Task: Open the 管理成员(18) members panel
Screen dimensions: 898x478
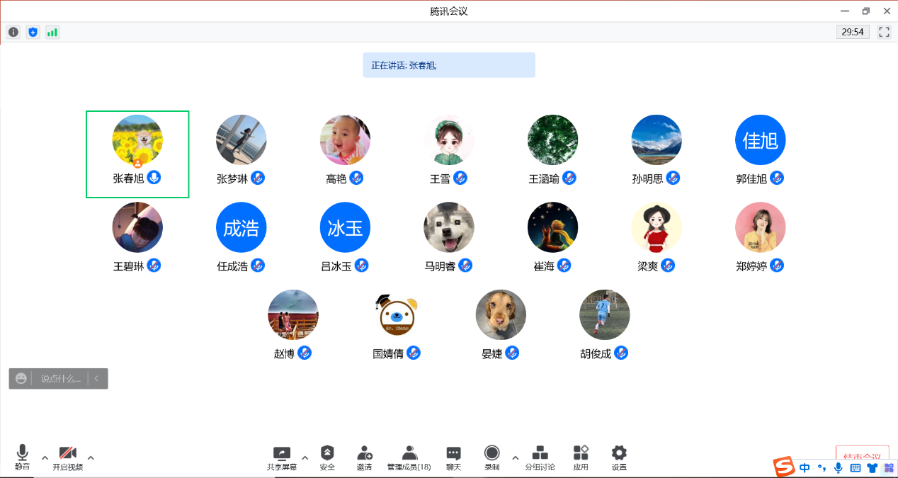Action: point(409,457)
